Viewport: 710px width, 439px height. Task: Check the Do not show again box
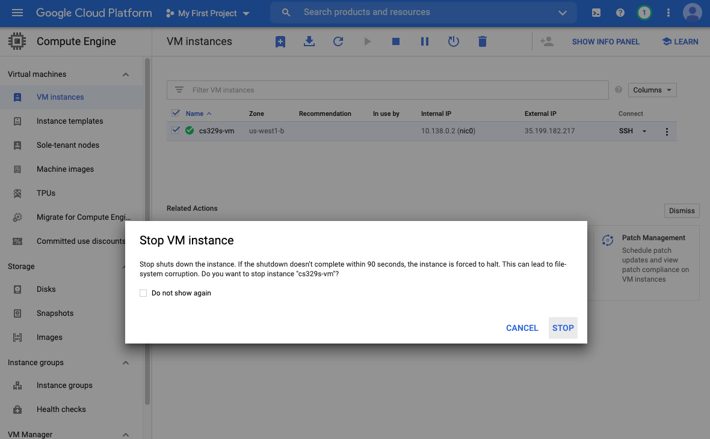point(143,293)
